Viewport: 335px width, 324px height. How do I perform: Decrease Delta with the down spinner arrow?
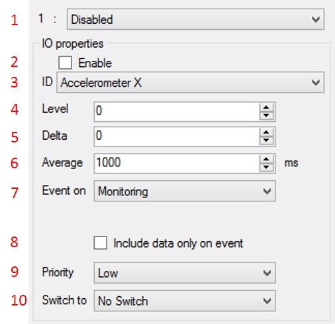coord(266,140)
